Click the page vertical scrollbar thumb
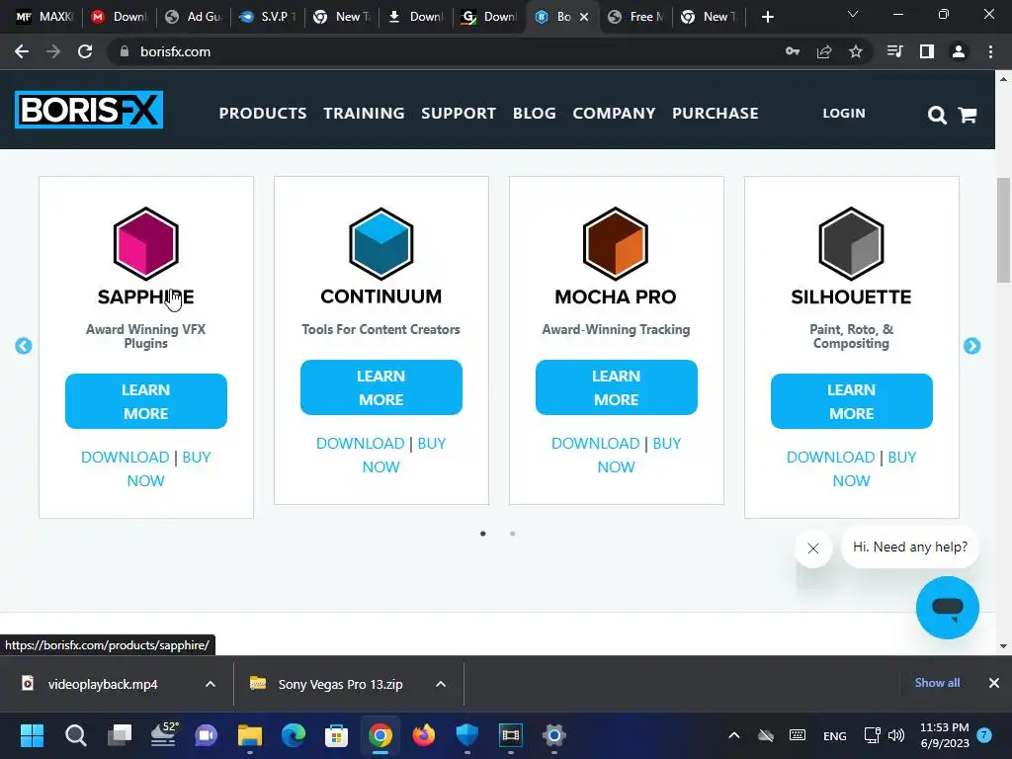 1003,229
